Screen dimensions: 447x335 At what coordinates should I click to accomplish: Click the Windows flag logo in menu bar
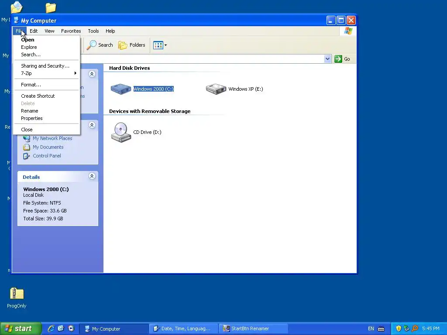348,31
